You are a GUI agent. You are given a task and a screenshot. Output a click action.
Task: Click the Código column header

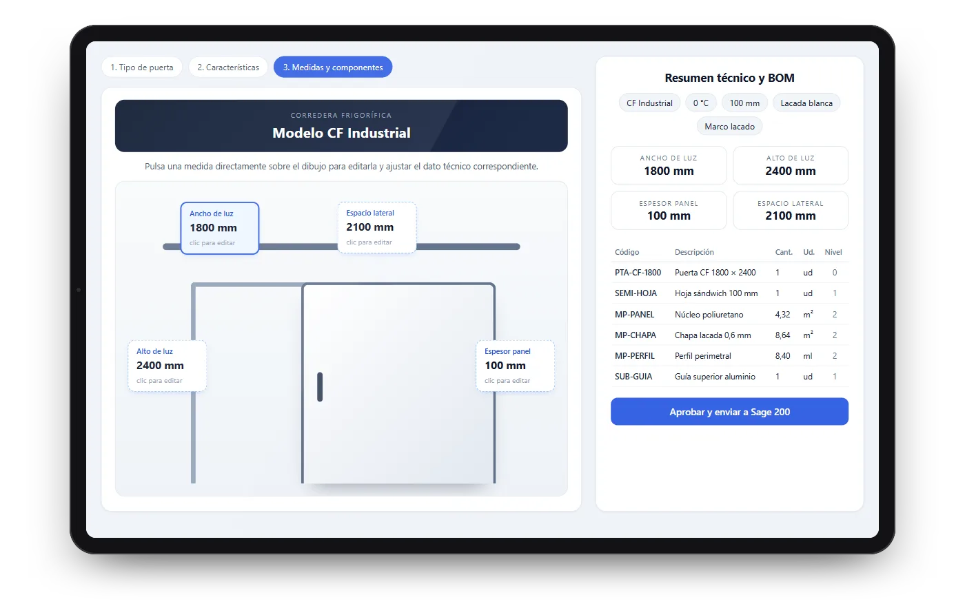(x=627, y=252)
